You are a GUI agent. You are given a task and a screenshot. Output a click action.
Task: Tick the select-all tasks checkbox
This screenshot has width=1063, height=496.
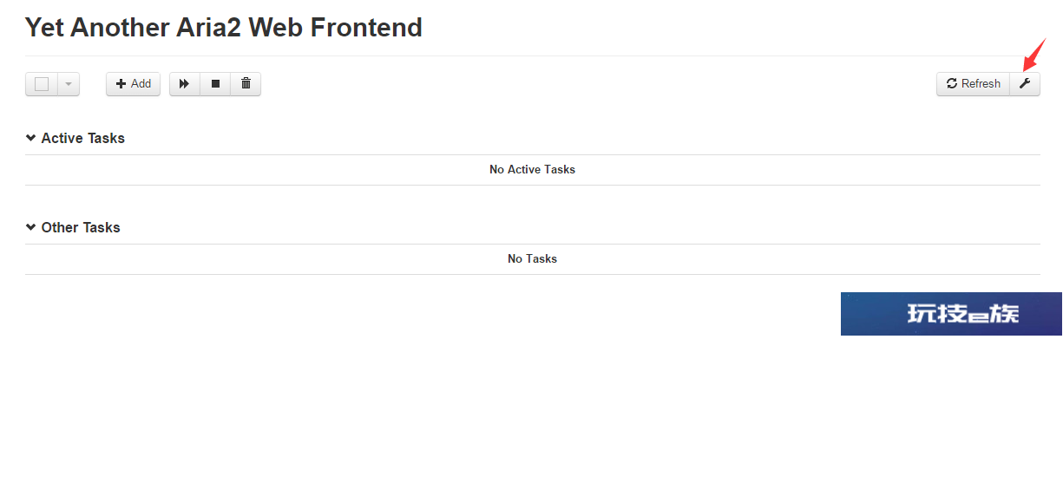pyautogui.click(x=42, y=84)
